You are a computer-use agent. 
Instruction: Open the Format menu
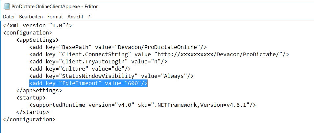tap(55, 17)
